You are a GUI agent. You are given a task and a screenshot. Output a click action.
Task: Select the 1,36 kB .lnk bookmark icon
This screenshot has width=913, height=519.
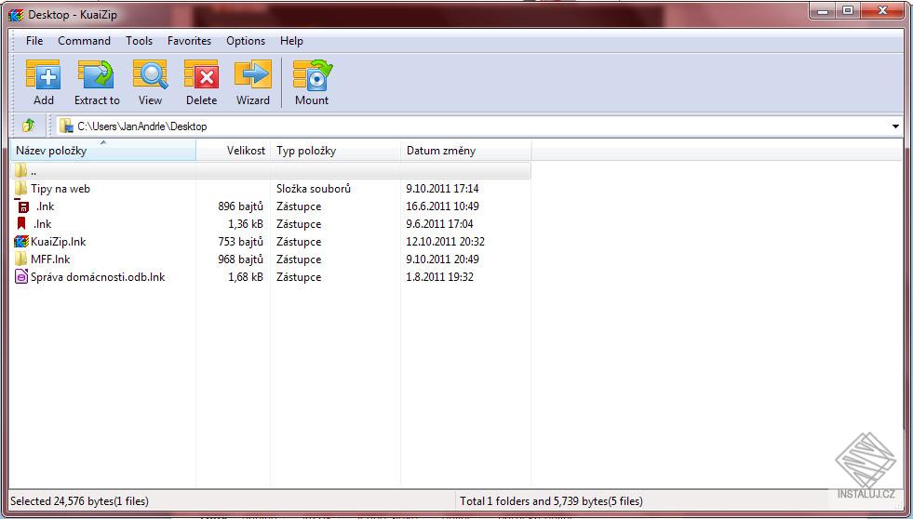[x=21, y=223]
